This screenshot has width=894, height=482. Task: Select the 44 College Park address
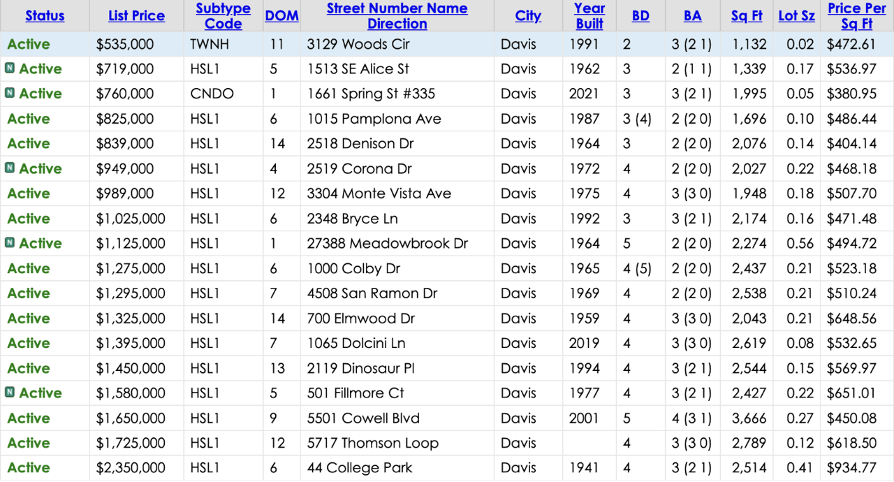[x=360, y=468]
